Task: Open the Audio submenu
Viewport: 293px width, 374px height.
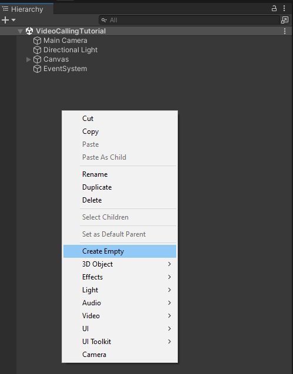Action: click(x=120, y=303)
